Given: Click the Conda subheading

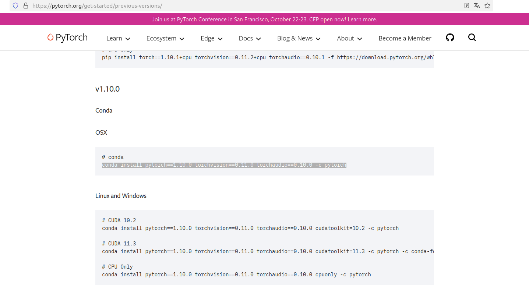Looking at the screenshot, I should click(x=104, y=110).
